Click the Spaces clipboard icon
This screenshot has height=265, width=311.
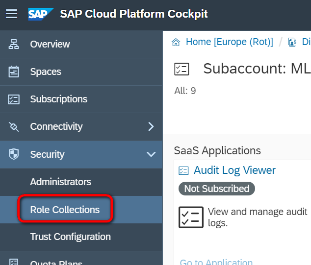(14, 72)
